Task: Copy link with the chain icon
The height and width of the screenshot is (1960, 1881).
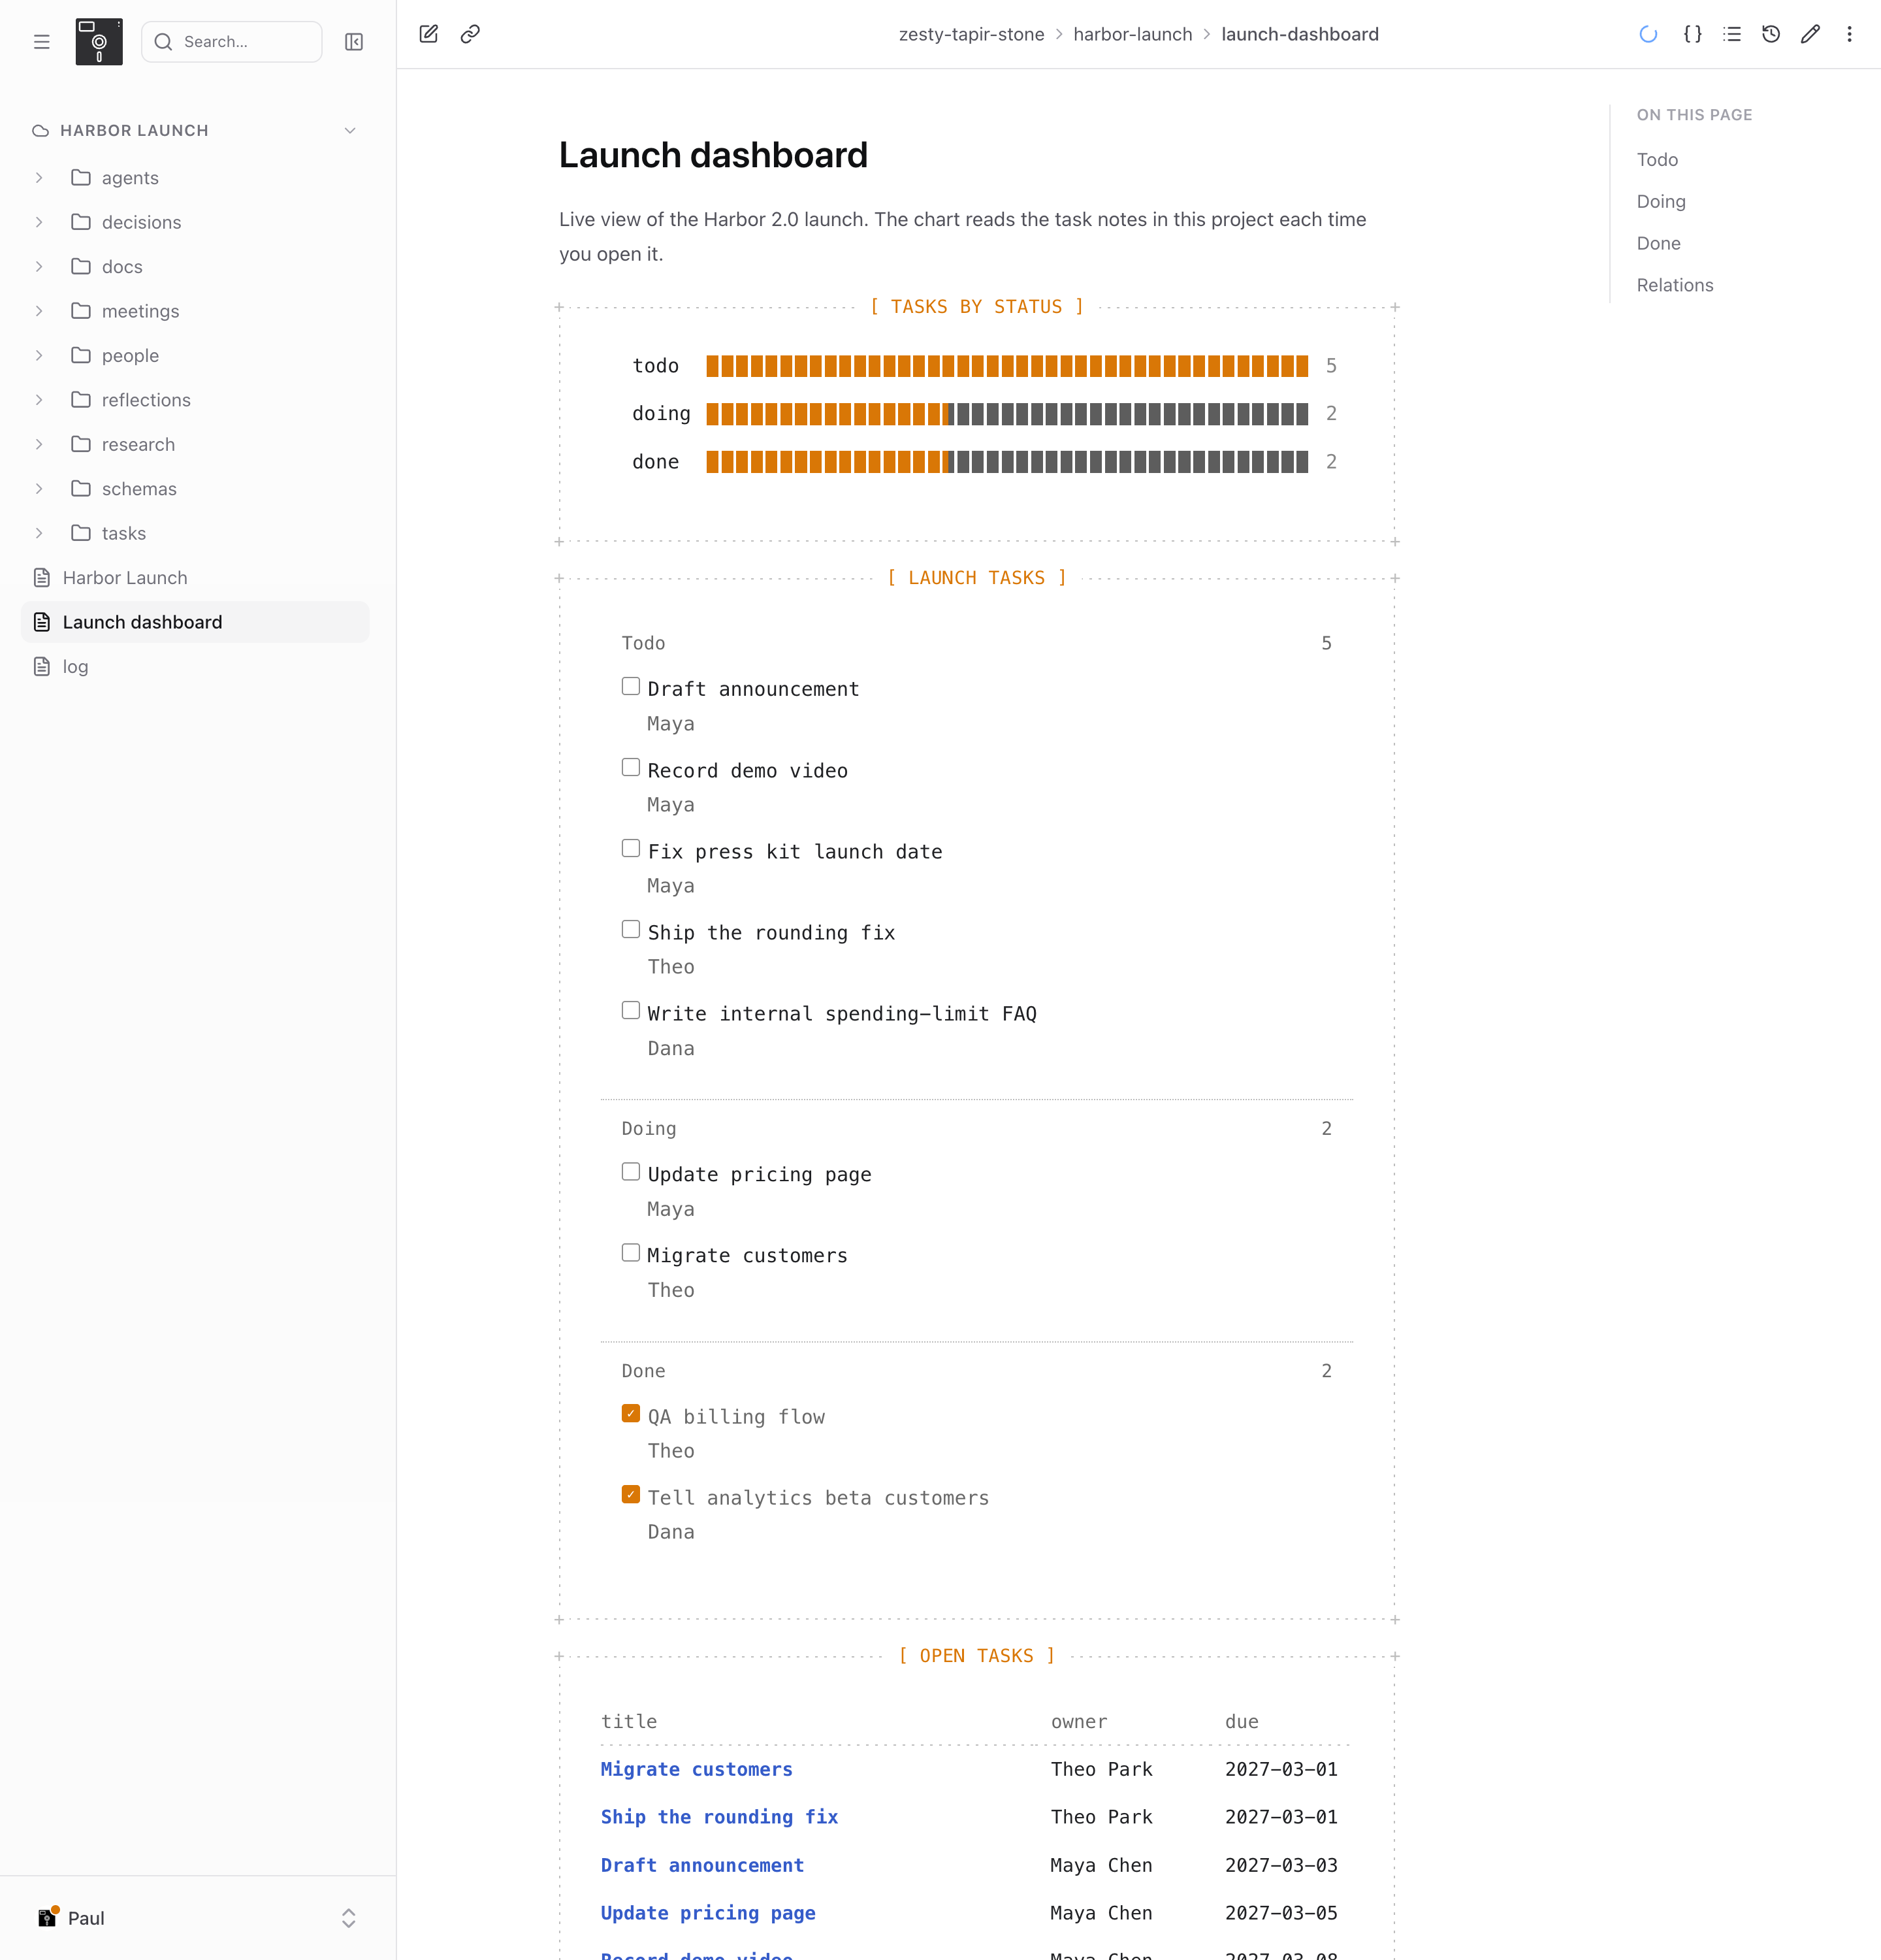Action: [470, 34]
